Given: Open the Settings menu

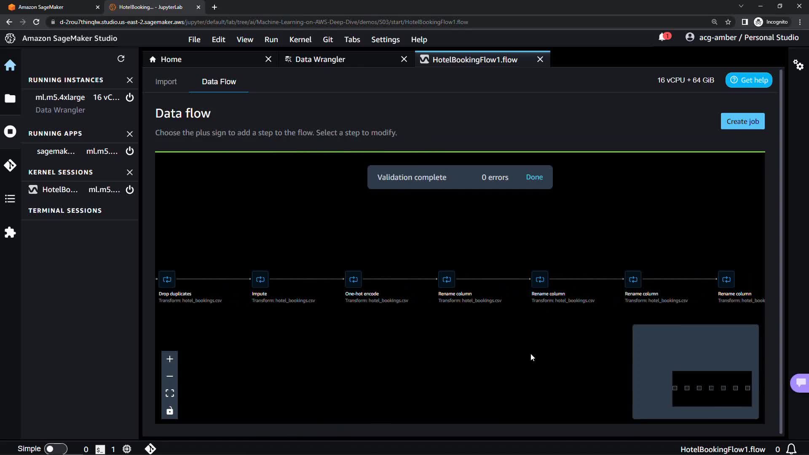Looking at the screenshot, I should (x=385, y=40).
